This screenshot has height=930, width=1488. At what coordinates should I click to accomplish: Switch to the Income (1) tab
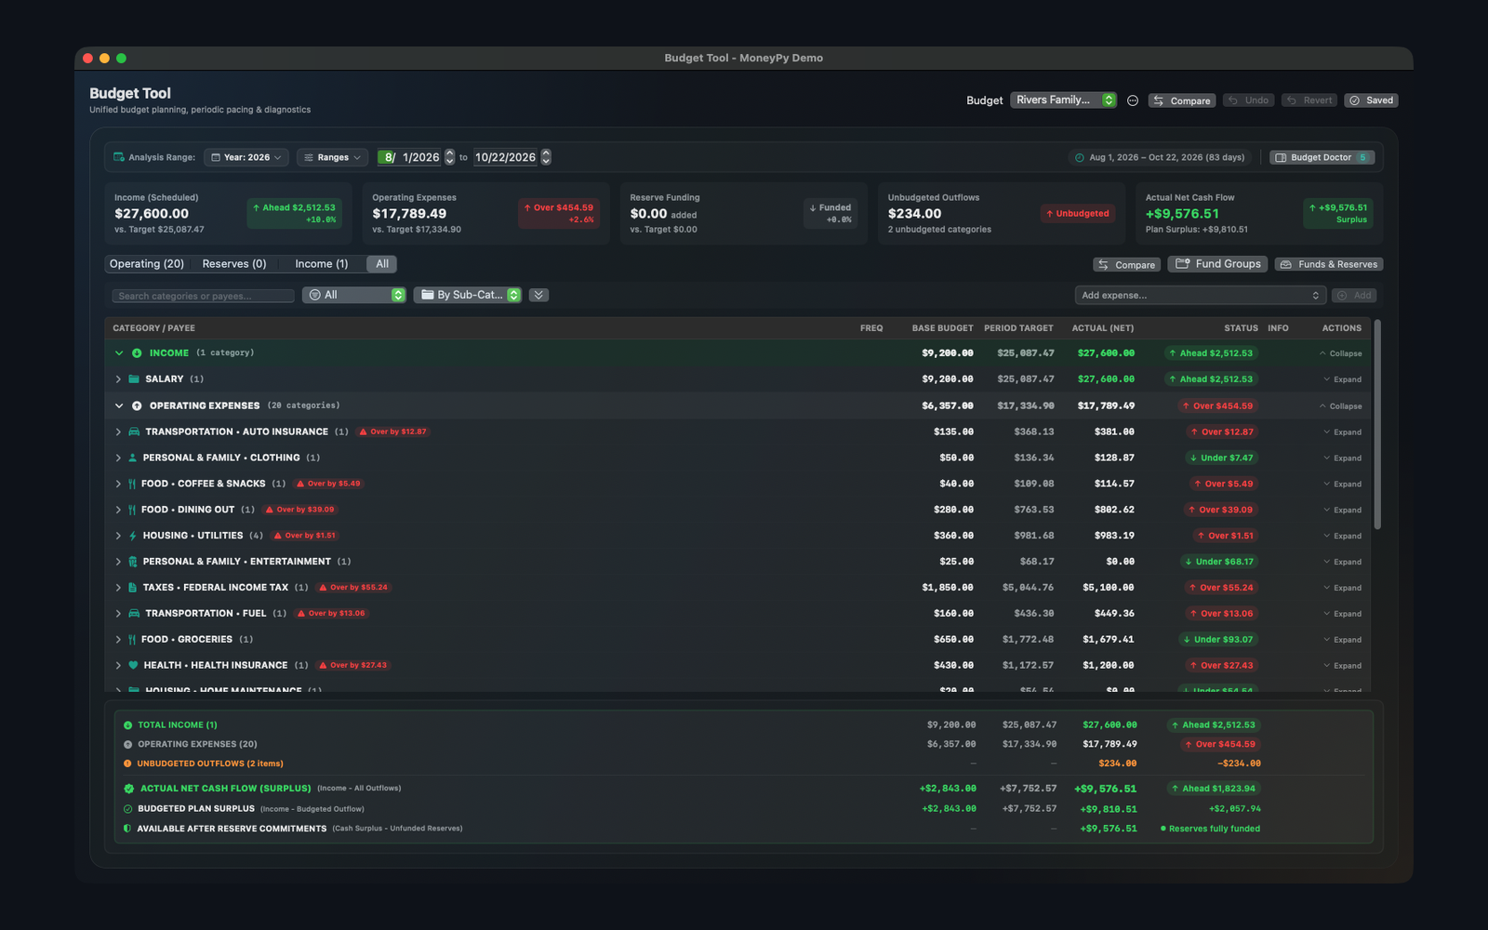tap(322, 264)
